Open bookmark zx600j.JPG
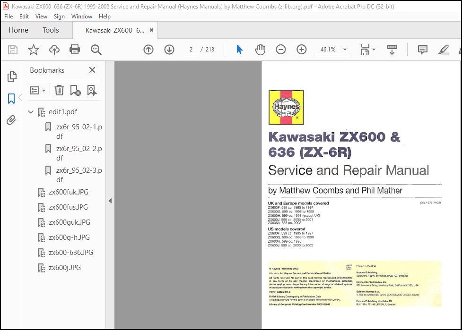This screenshot has height=330, width=462. click(64, 268)
